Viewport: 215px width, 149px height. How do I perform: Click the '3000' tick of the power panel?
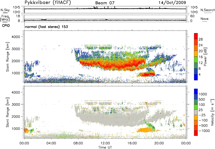coord(16,49)
